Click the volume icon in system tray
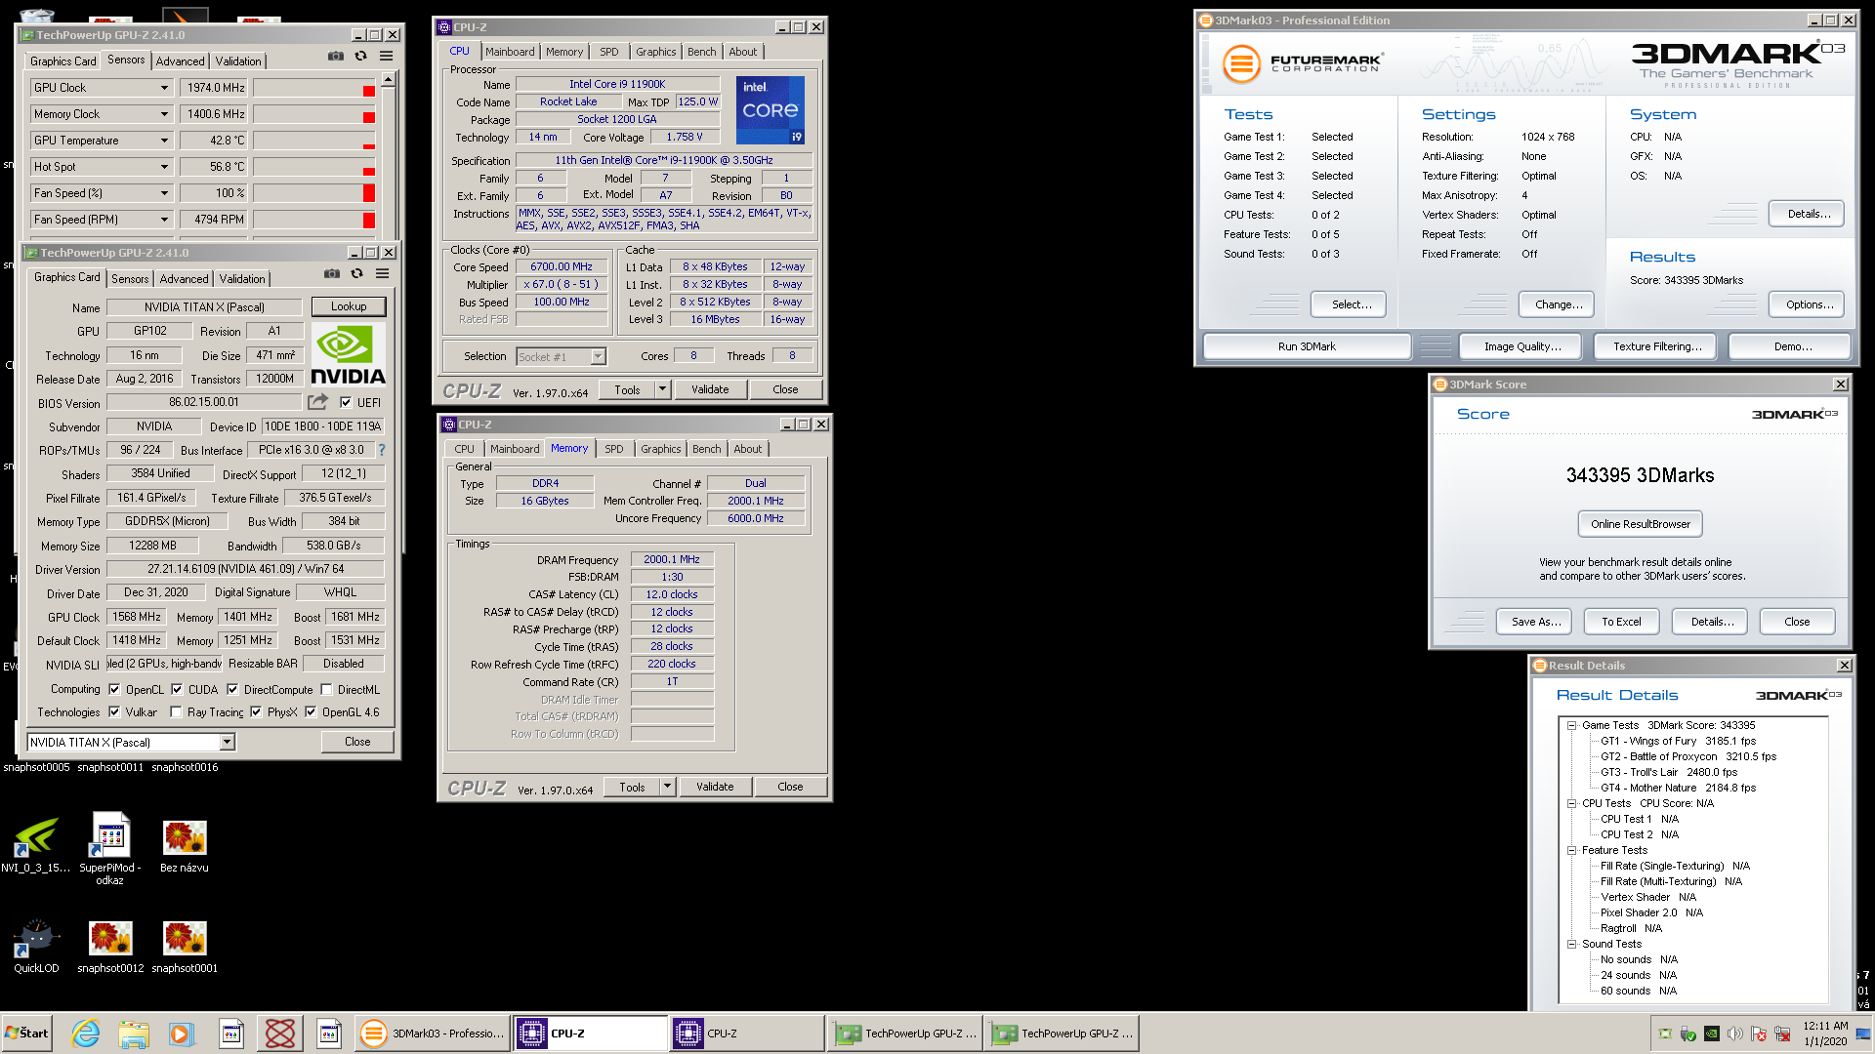This screenshot has width=1875, height=1054. (x=1735, y=1034)
